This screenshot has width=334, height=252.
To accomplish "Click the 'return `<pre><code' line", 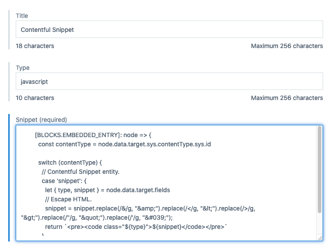I will pyautogui.click(x=136, y=227).
